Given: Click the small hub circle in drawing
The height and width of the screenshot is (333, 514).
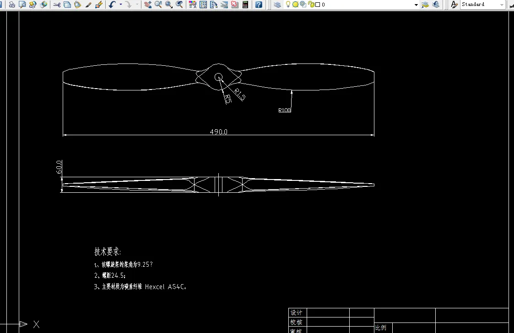Looking at the screenshot, I should 219,77.
